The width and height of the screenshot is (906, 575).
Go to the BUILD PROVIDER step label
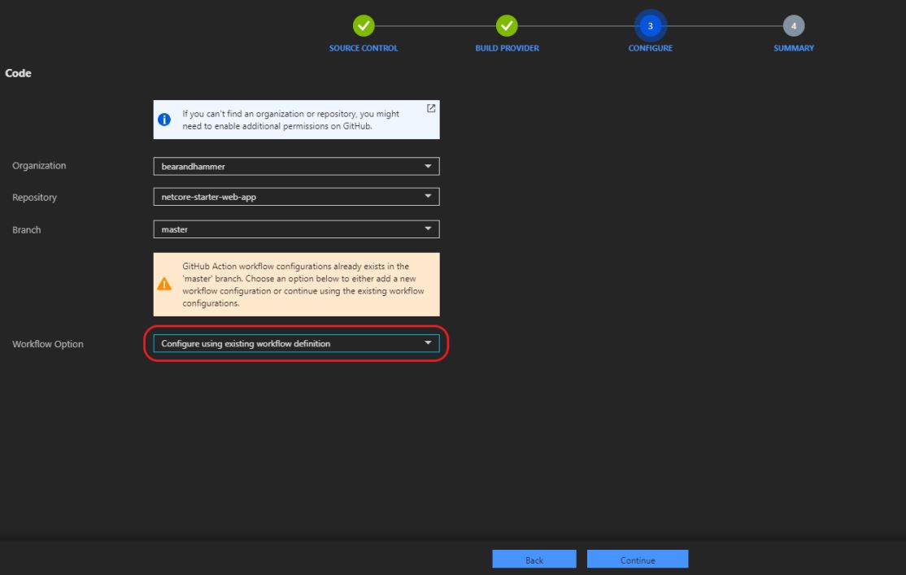(507, 49)
